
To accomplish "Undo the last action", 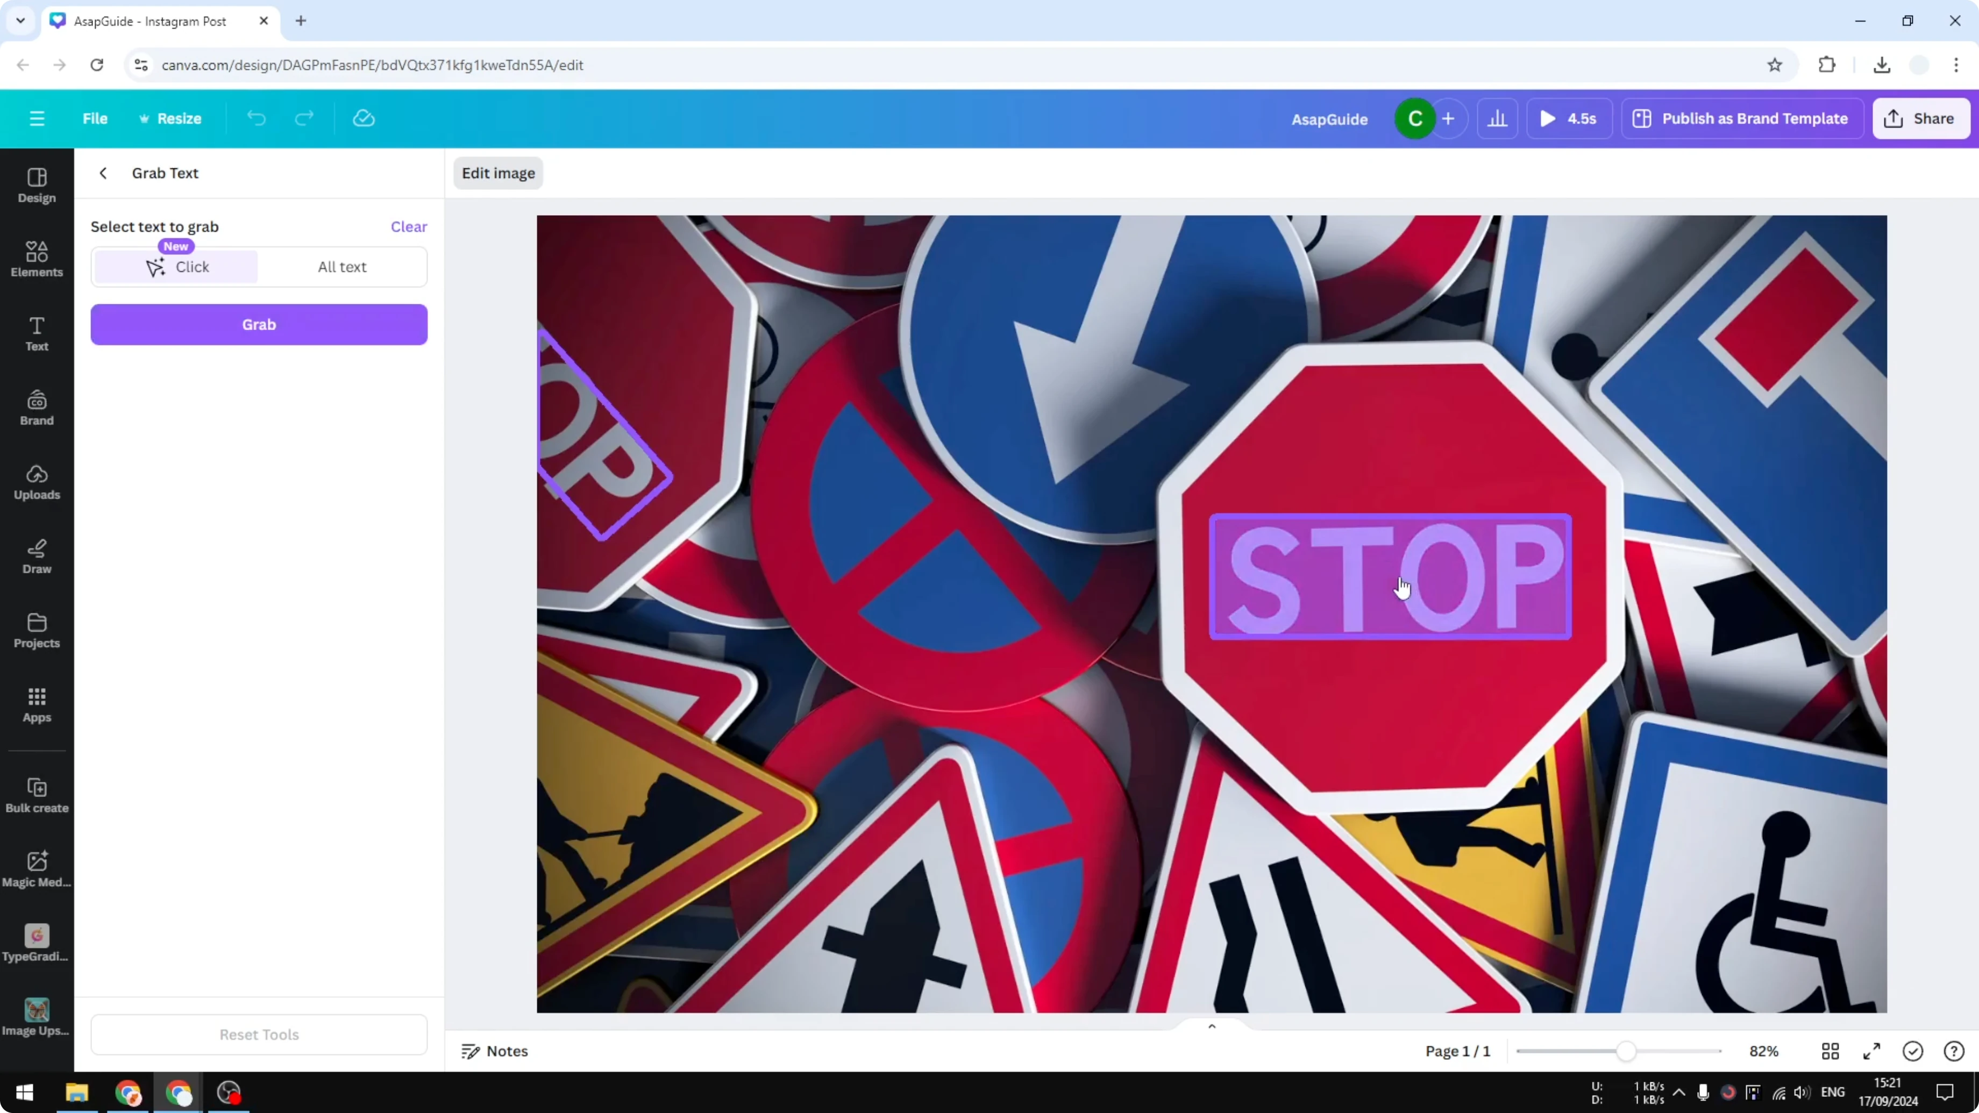I will 256,118.
